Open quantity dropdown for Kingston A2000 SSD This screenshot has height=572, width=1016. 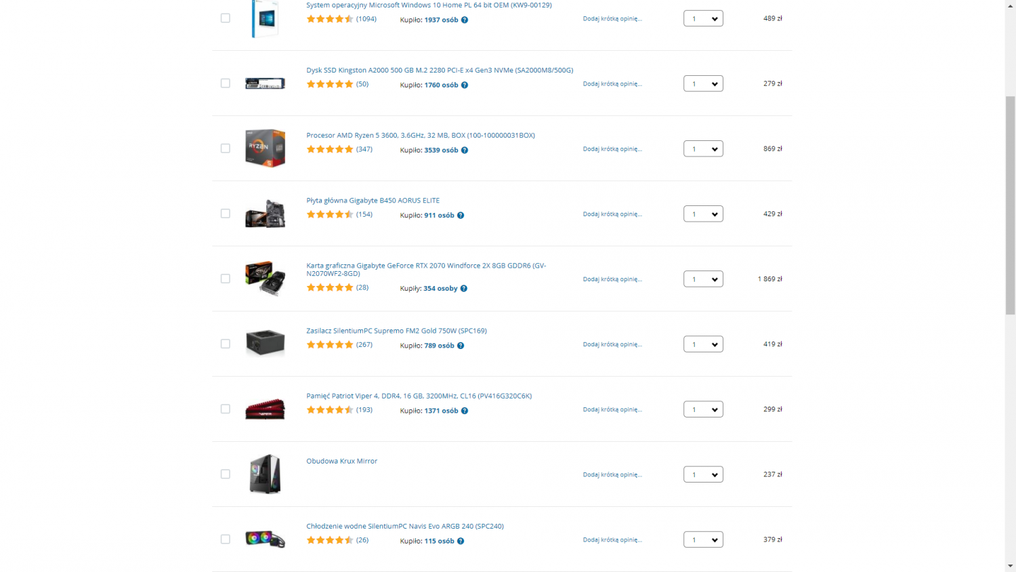point(703,84)
